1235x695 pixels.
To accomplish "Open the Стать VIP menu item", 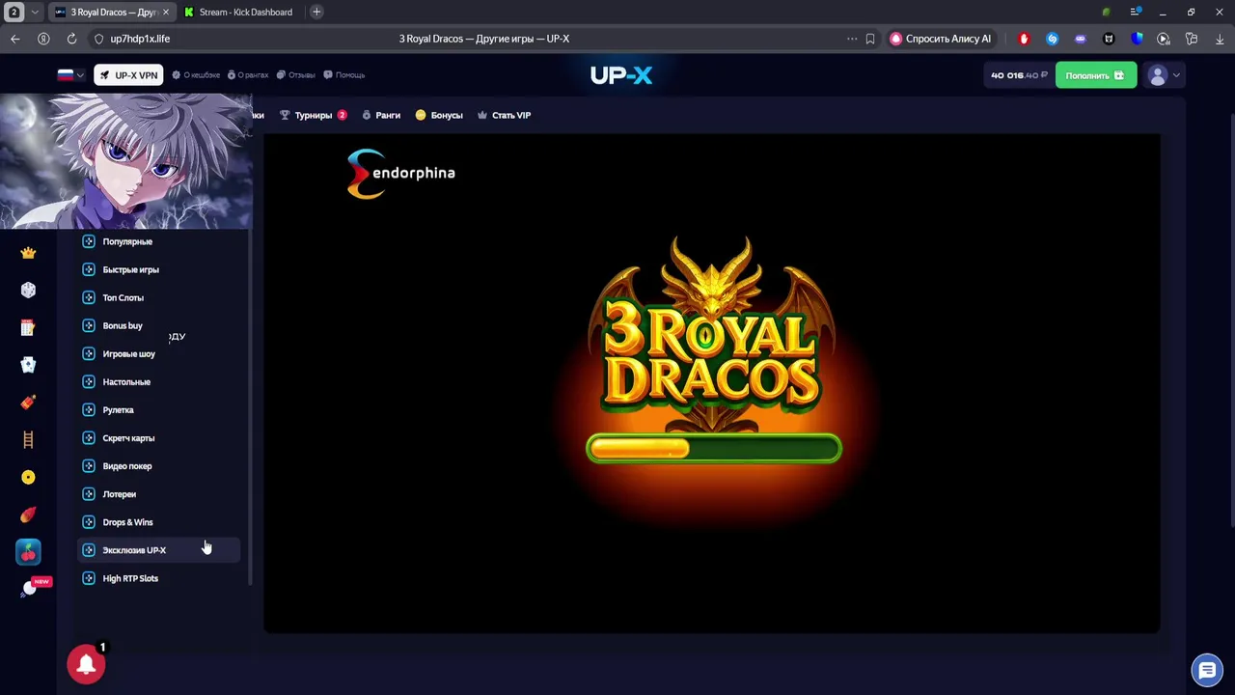I will 504,115.
